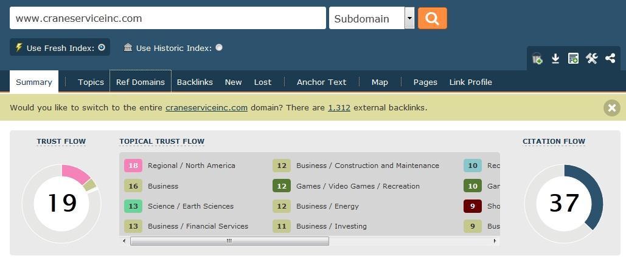Click the 11 swatch for Business / Investing
The width and height of the screenshot is (626, 265).
[x=282, y=226]
